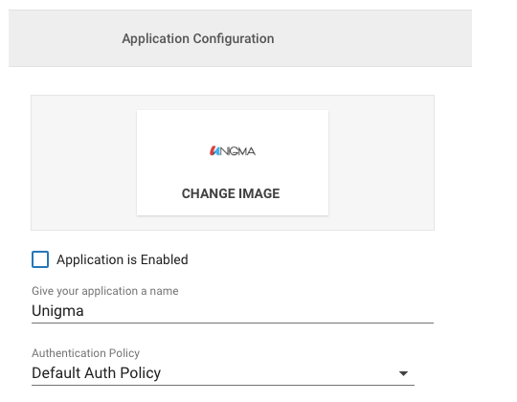The height and width of the screenshot is (402, 517).
Task: Click the 'Application is Enabled' label text
Action: (123, 259)
